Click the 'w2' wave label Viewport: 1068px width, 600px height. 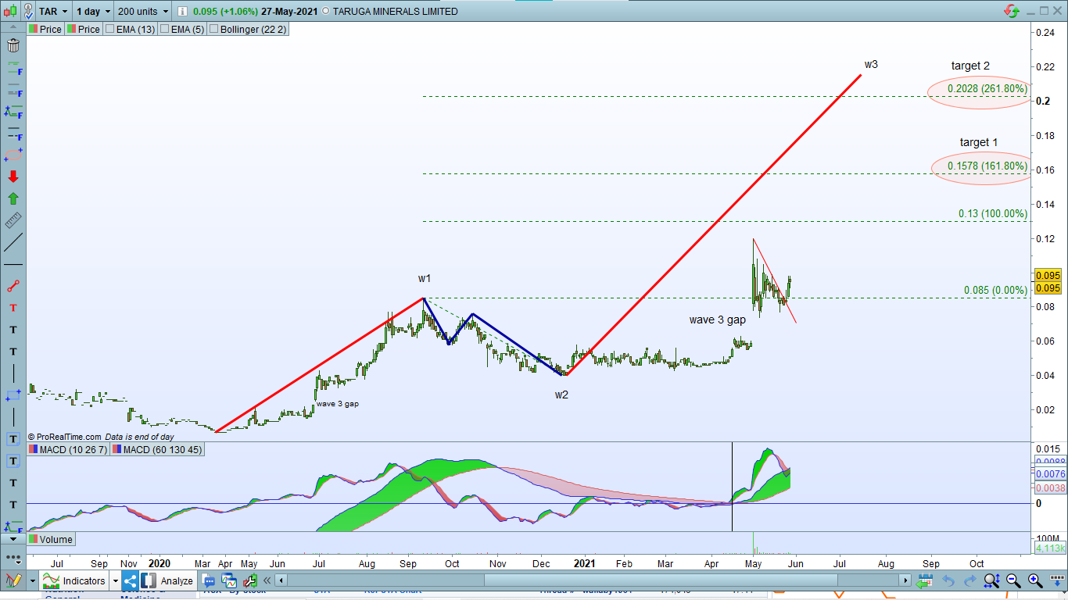tap(562, 395)
